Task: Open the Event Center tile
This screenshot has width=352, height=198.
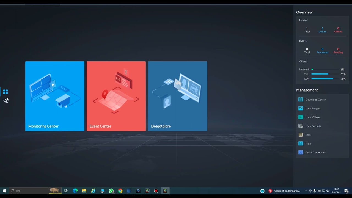Action: [116, 96]
